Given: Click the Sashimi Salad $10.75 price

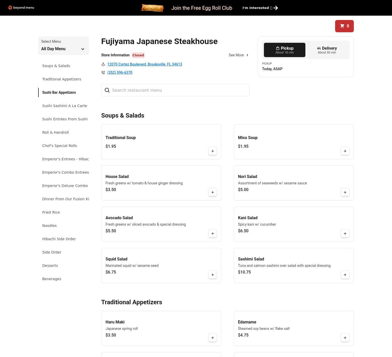Looking at the screenshot, I should 244,272.
